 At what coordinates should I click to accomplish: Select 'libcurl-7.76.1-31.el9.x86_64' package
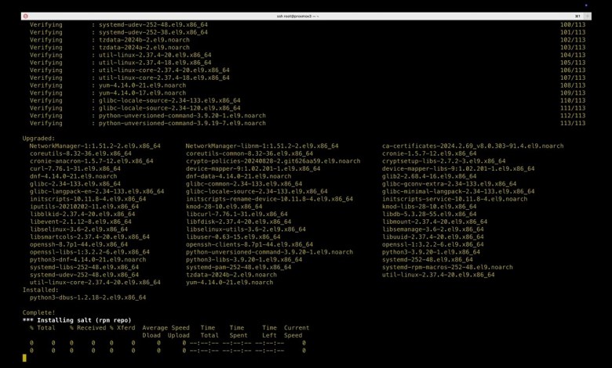[x=236, y=215]
